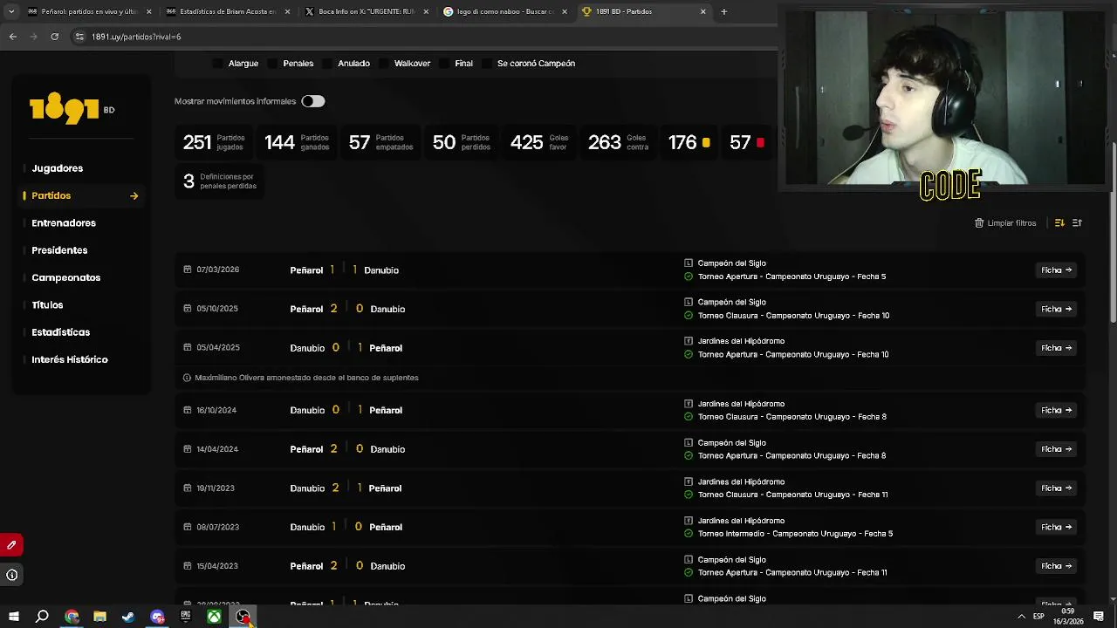Click the ESP language indicator
1117x628 pixels.
(x=1038, y=617)
